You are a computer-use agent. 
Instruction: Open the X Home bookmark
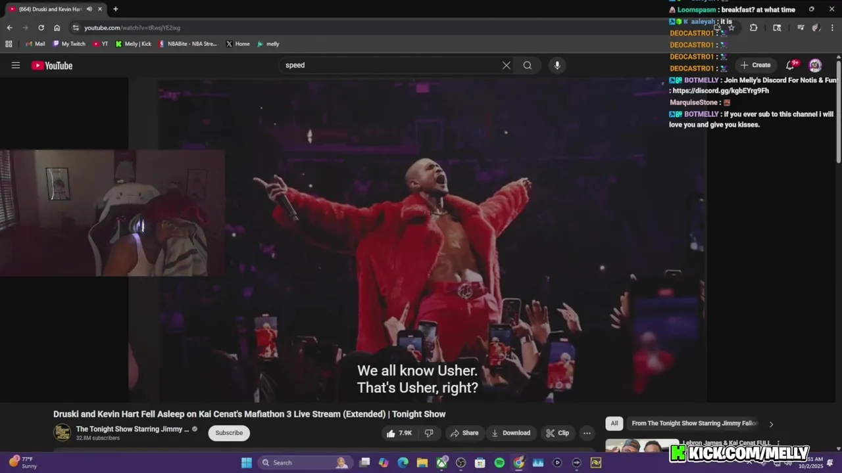pos(237,44)
